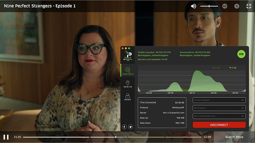Seek on the video progress bar
This screenshot has height=143, width=255.
pyautogui.click(x=112, y=137)
